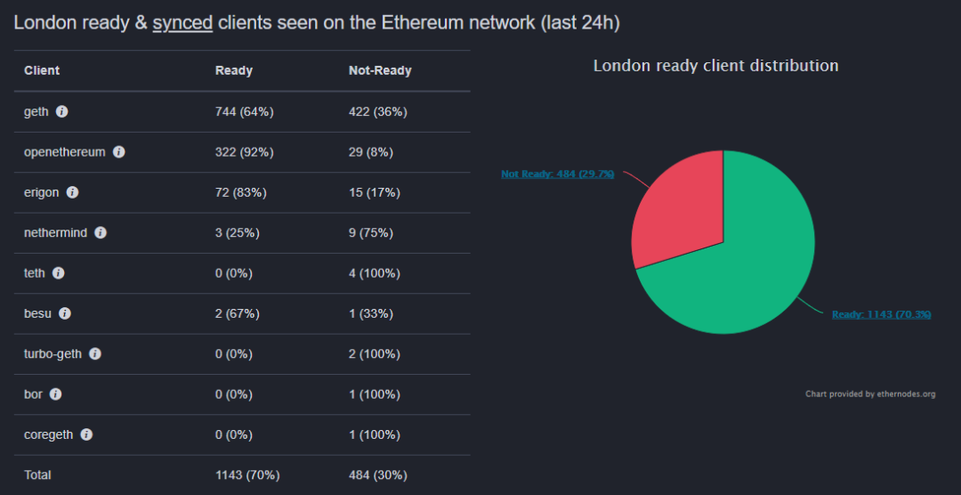Click the "London ready client distribution" chart title
This screenshot has width=961, height=495.
point(715,66)
